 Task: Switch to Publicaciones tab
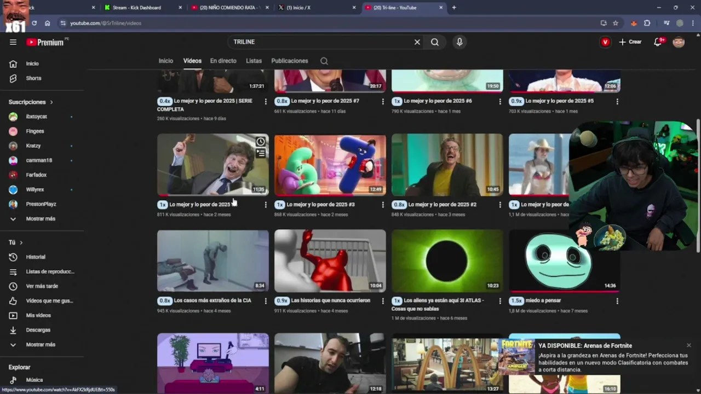click(290, 61)
